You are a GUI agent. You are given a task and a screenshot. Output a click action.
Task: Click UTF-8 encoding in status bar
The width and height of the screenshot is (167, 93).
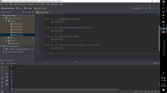pos(147,92)
